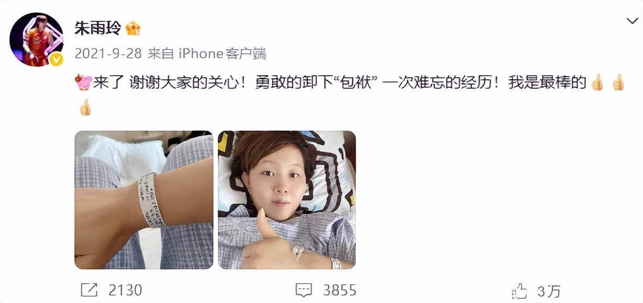The image size is (643, 303).
Task: Click the crown membership icon beside username
Action: coord(133,28)
